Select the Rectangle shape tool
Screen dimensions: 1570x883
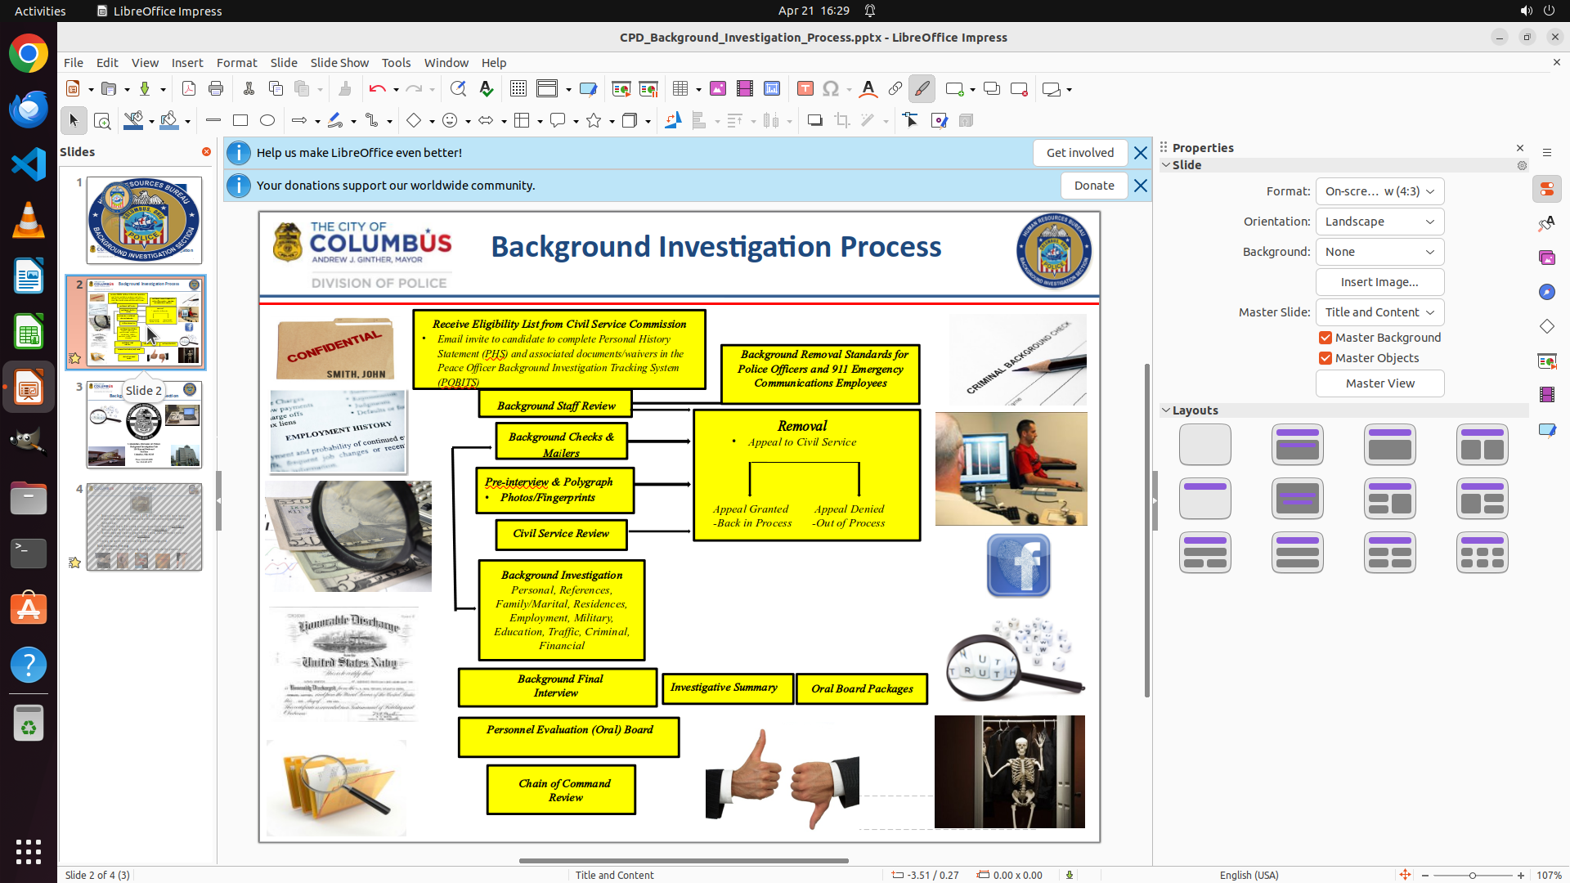click(x=240, y=121)
